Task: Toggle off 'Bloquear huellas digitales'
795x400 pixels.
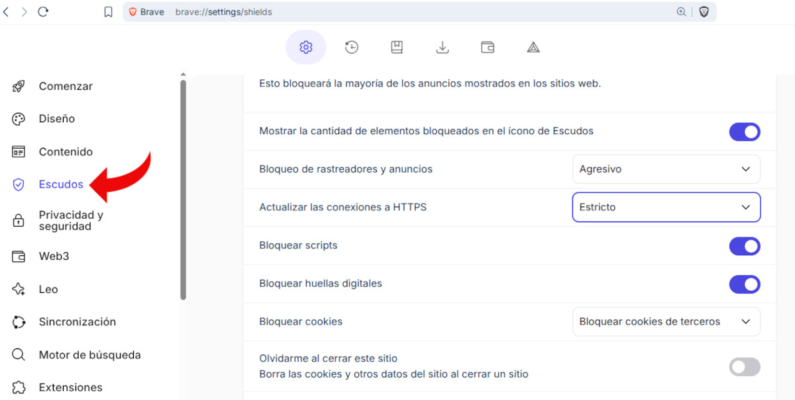Action: (x=745, y=284)
